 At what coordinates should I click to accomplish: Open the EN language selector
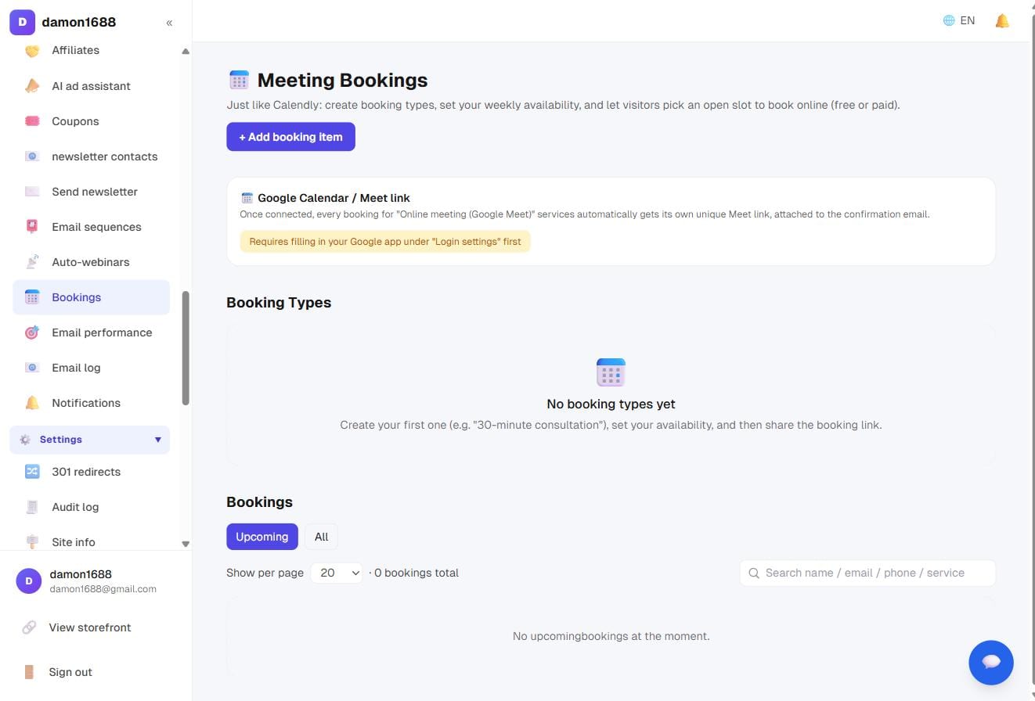pyautogui.click(x=959, y=21)
